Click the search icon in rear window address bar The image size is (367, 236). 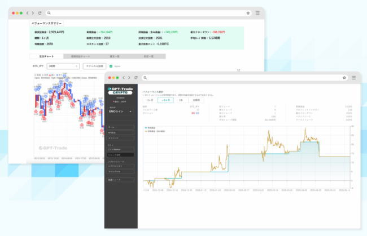49,13
